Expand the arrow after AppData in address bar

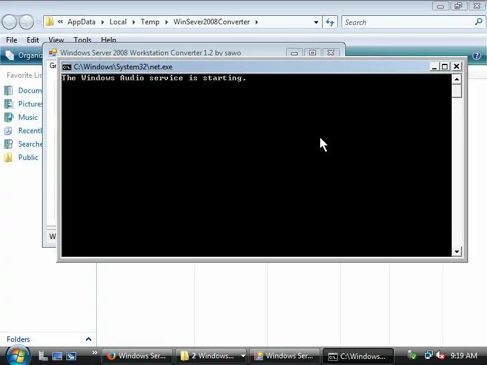102,22
